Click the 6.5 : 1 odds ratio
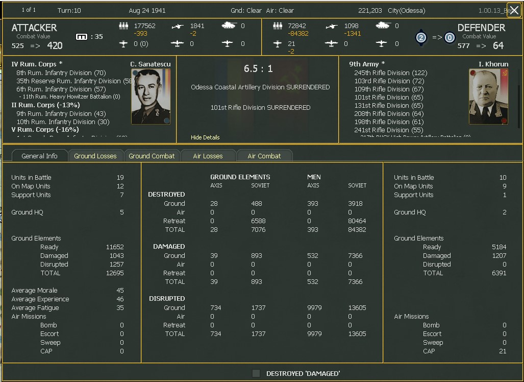Image resolution: width=524 pixels, height=382 pixels. [258, 68]
